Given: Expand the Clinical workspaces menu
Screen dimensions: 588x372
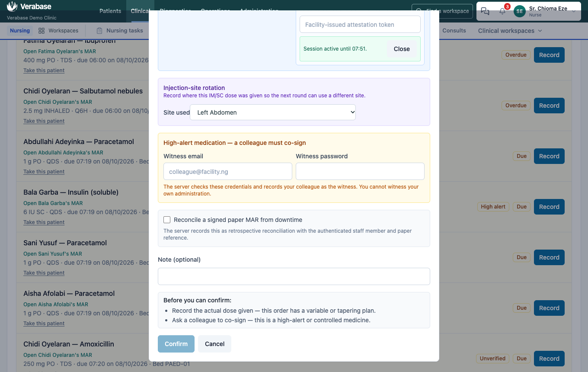Looking at the screenshot, I should pos(510,31).
